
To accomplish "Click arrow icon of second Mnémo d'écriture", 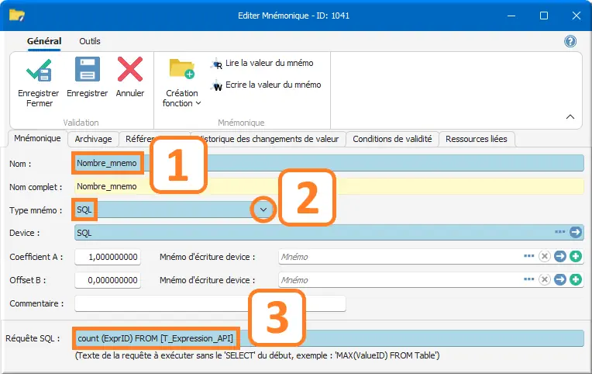I will [560, 279].
